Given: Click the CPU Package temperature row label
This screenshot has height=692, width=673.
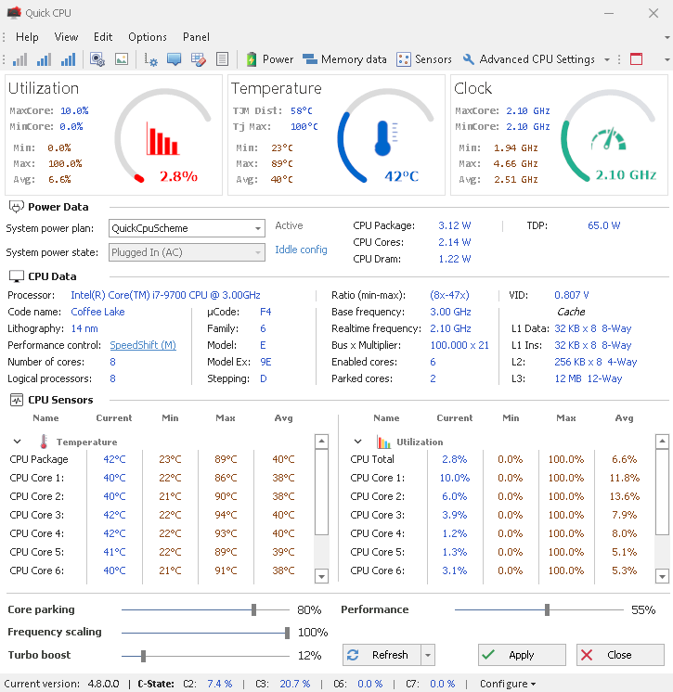Looking at the screenshot, I should tap(39, 459).
